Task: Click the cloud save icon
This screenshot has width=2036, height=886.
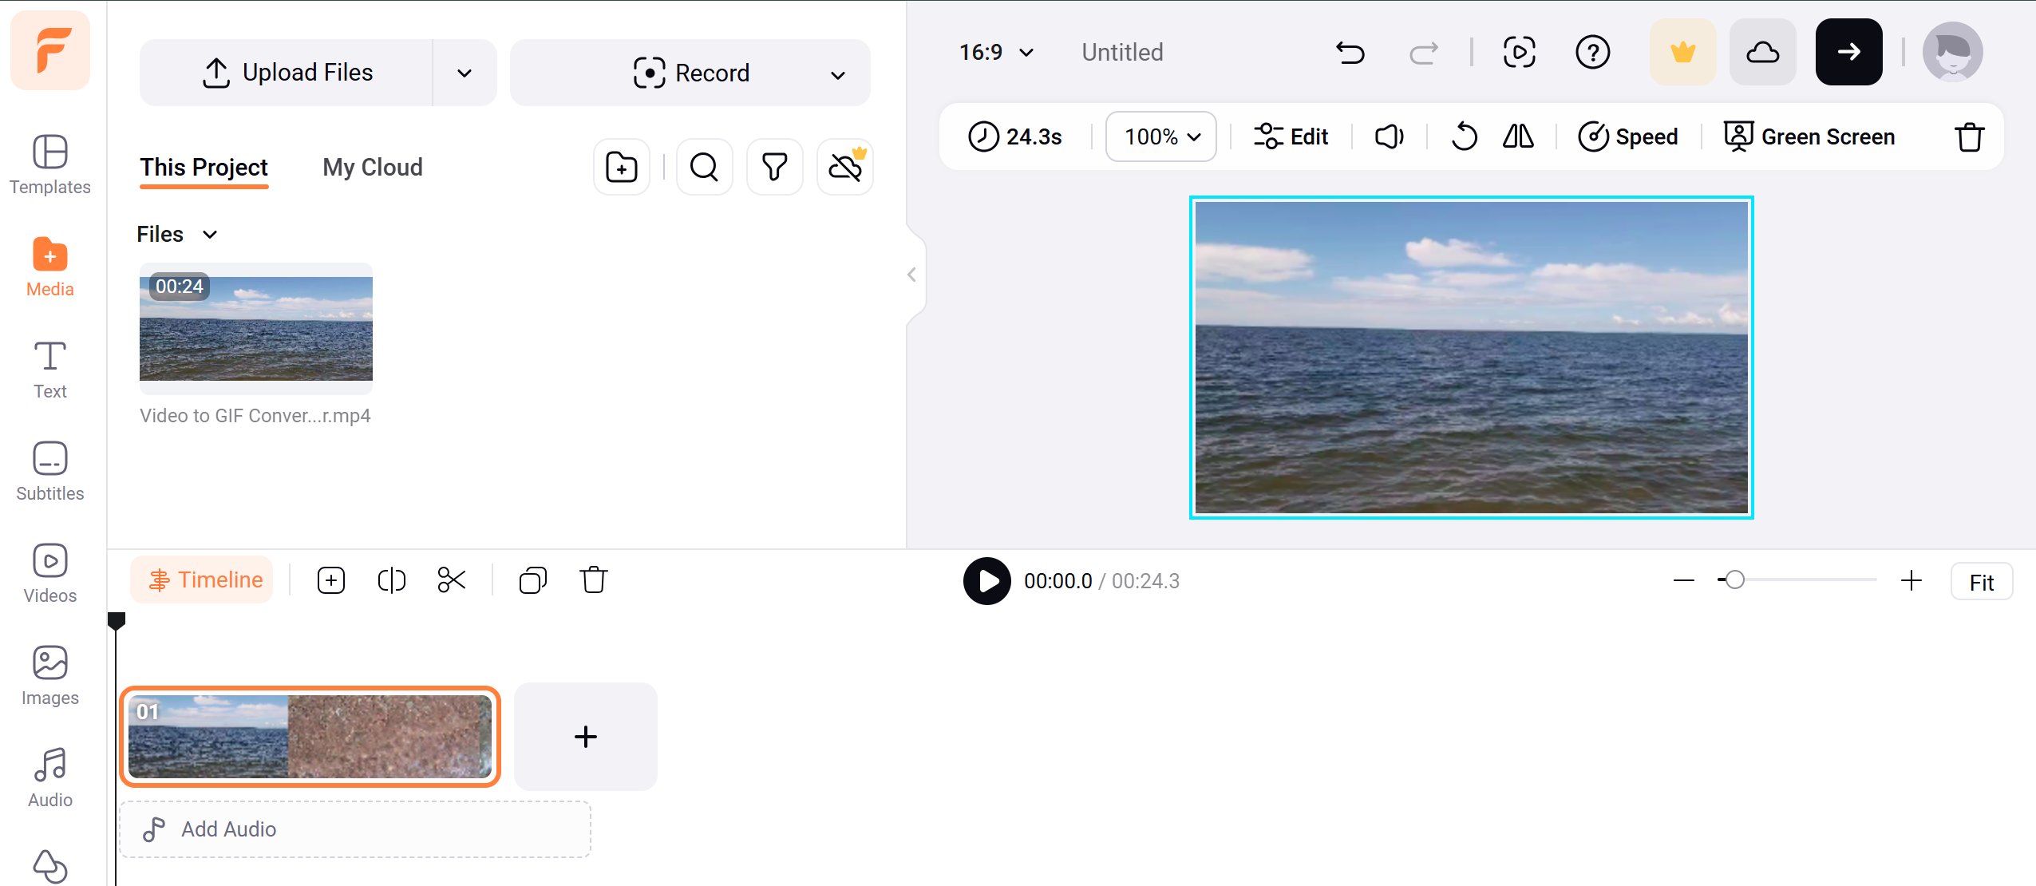Action: click(x=1762, y=52)
